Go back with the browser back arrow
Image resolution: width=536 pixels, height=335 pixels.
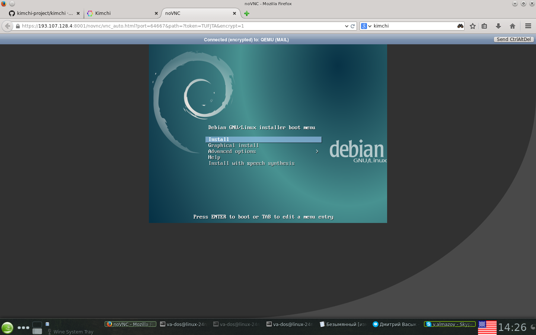pos(7,26)
